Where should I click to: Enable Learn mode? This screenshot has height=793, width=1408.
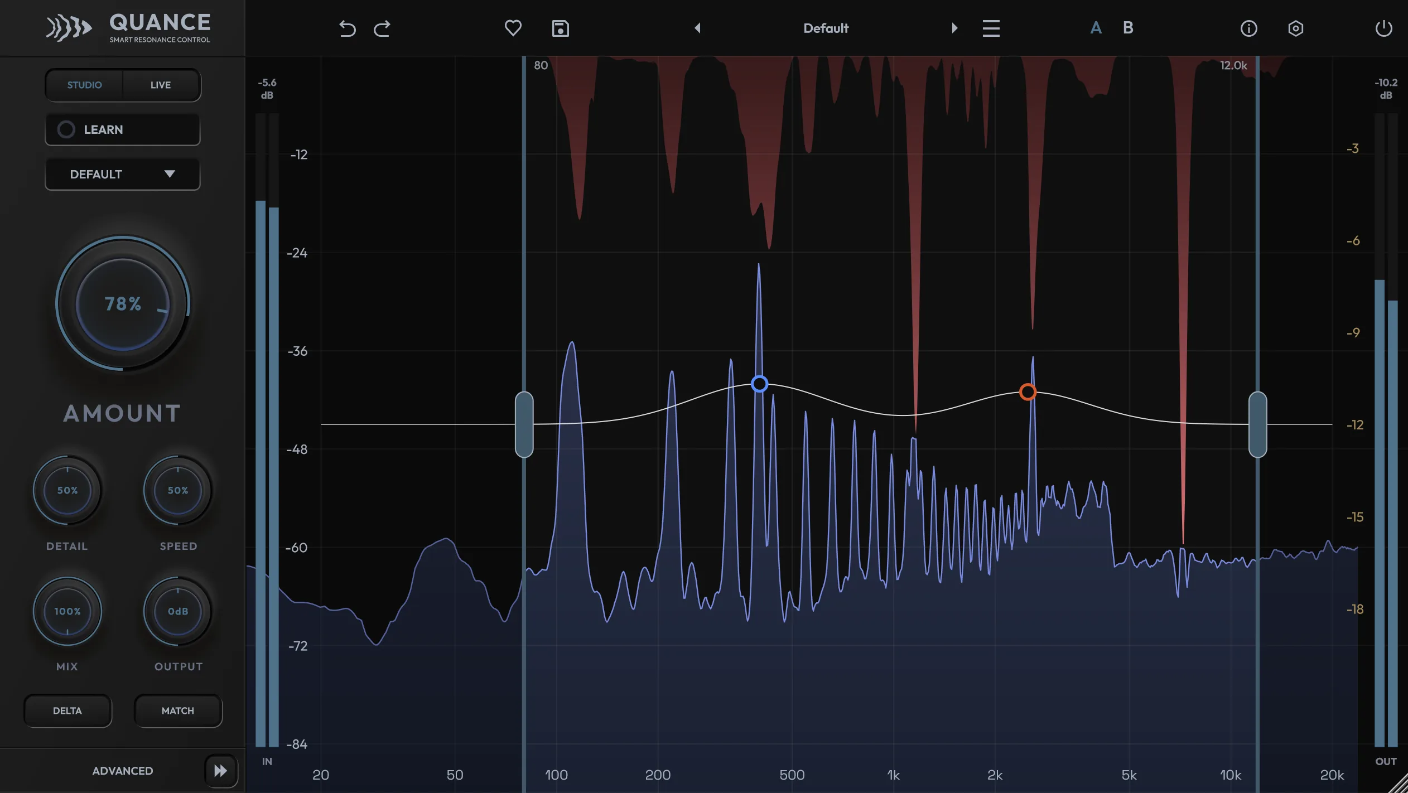point(123,129)
